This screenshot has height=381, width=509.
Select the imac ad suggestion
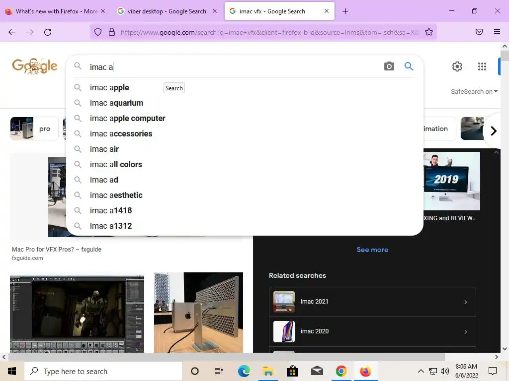pyautogui.click(x=245, y=180)
